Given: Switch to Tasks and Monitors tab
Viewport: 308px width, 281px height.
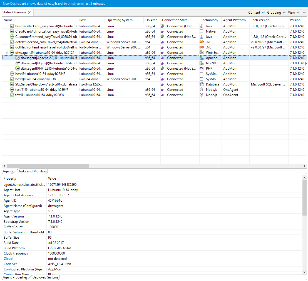Looking at the screenshot, I should tap(33, 171).
